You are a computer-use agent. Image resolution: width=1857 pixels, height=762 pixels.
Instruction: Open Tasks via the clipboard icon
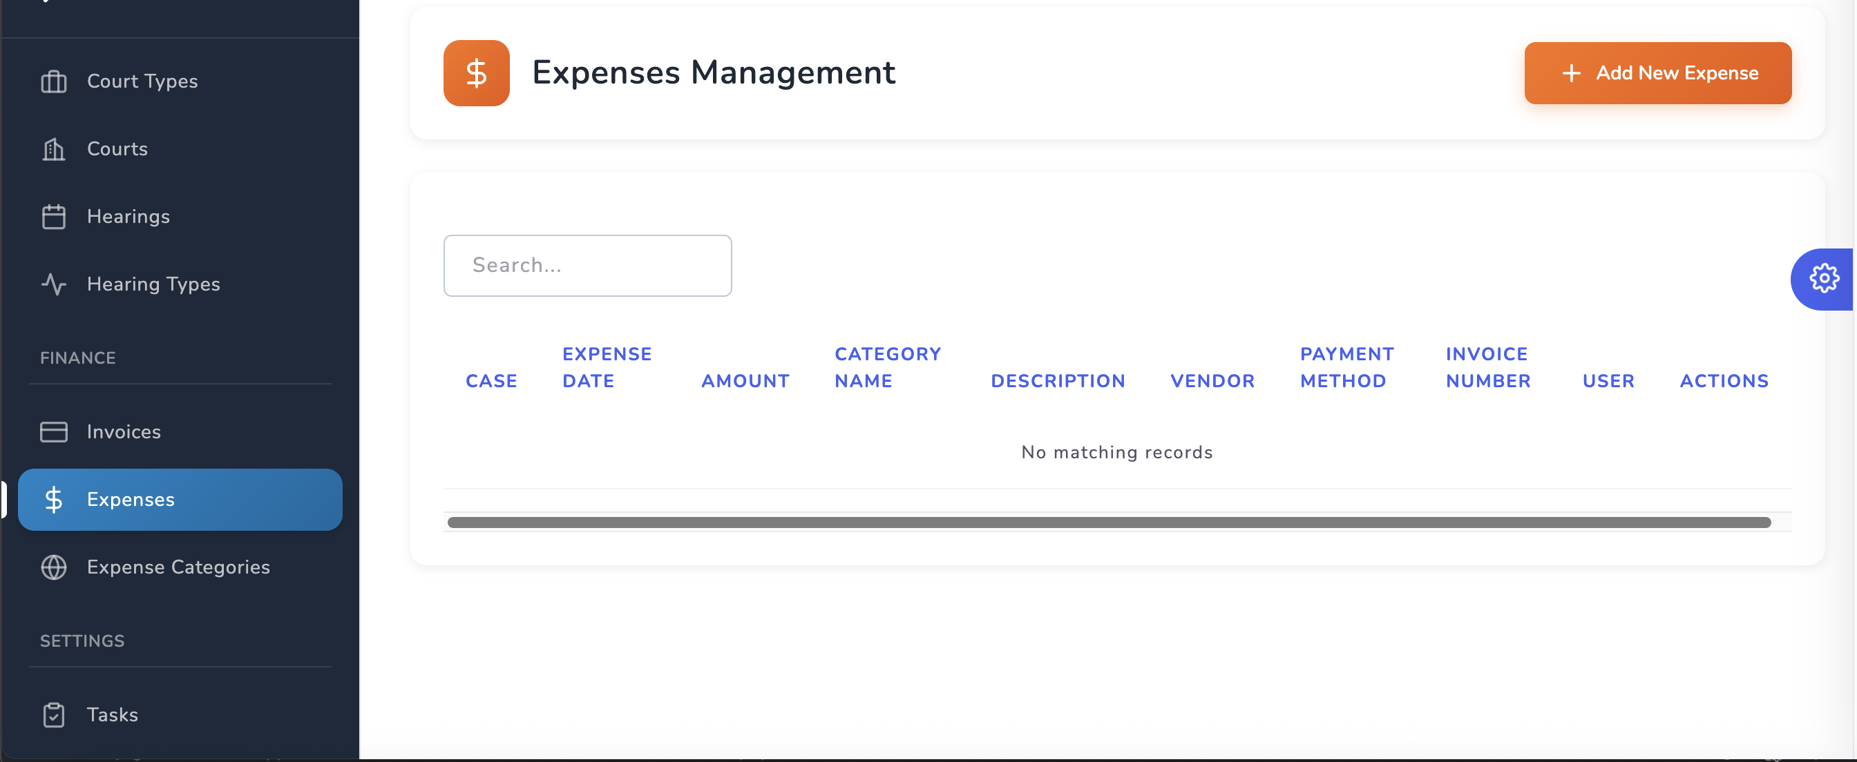[53, 714]
